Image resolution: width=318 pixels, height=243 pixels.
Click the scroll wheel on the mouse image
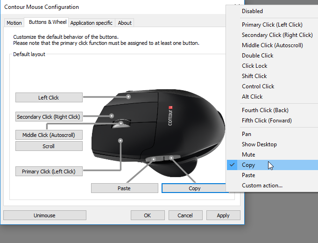(x=121, y=124)
